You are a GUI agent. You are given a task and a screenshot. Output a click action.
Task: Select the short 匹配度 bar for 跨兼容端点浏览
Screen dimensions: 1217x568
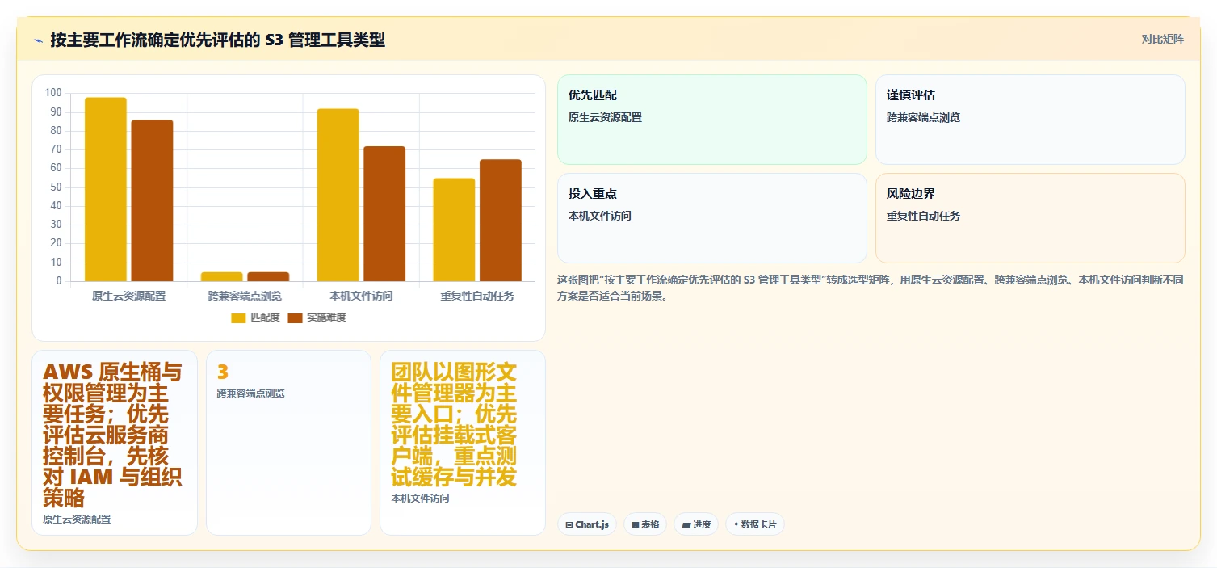[x=222, y=276]
